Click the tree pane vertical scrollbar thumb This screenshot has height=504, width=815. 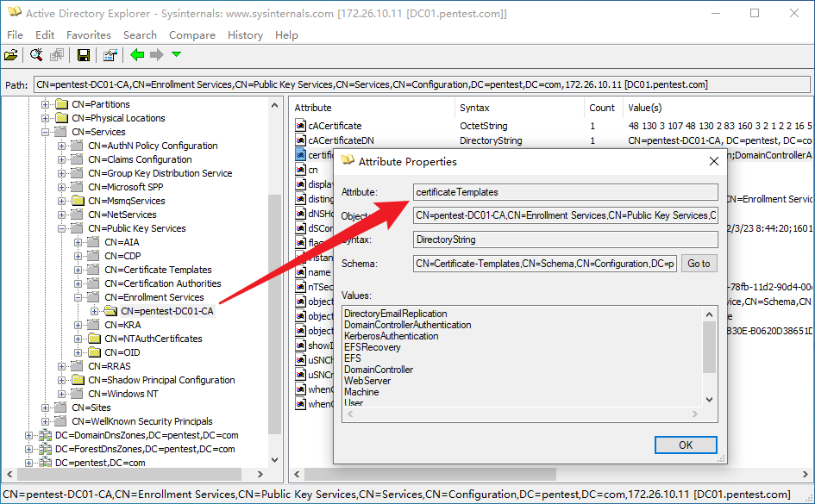tap(274, 314)
